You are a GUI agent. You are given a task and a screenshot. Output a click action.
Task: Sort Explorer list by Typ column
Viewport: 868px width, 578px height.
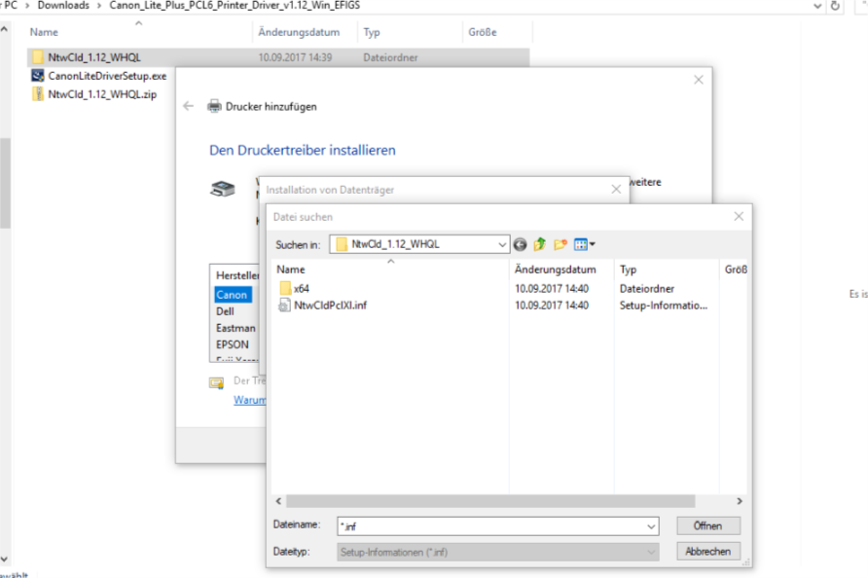[x=410, y=32]
